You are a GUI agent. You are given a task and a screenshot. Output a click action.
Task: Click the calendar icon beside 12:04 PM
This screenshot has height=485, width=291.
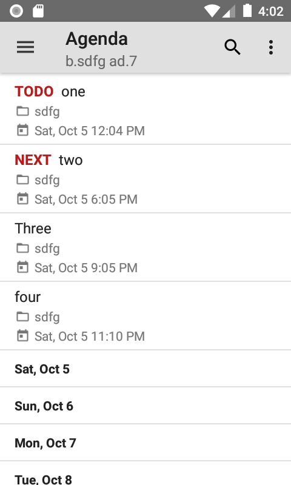(22, 130)
